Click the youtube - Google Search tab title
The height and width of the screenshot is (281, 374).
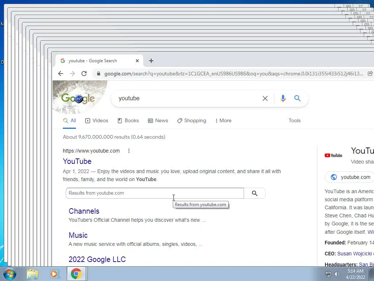coord(92,61)
